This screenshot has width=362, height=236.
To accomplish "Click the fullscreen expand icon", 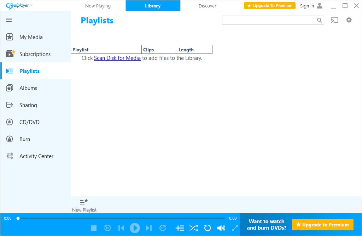I will click(235, 228).
